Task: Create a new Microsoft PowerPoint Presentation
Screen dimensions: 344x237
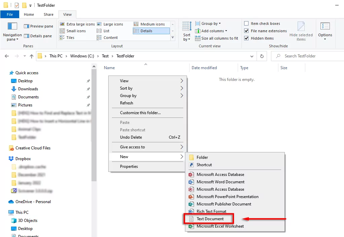Action: coord(235,197)
